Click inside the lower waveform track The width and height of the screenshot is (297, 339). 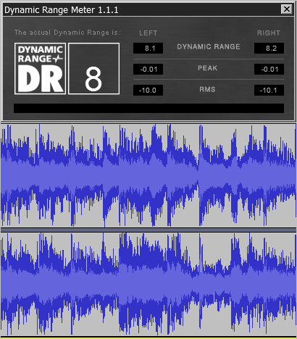pyautogui.click(x=148, y=284)
